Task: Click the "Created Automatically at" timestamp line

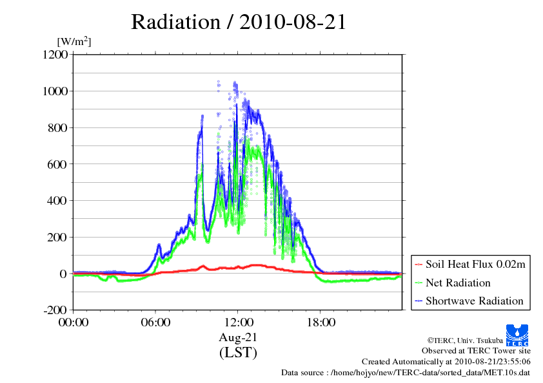Action: (x=446, y=362)
